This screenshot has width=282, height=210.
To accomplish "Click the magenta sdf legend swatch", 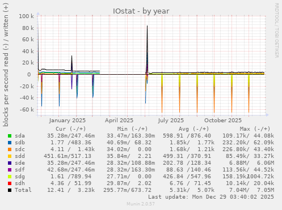I will click(x=10, y=170).
